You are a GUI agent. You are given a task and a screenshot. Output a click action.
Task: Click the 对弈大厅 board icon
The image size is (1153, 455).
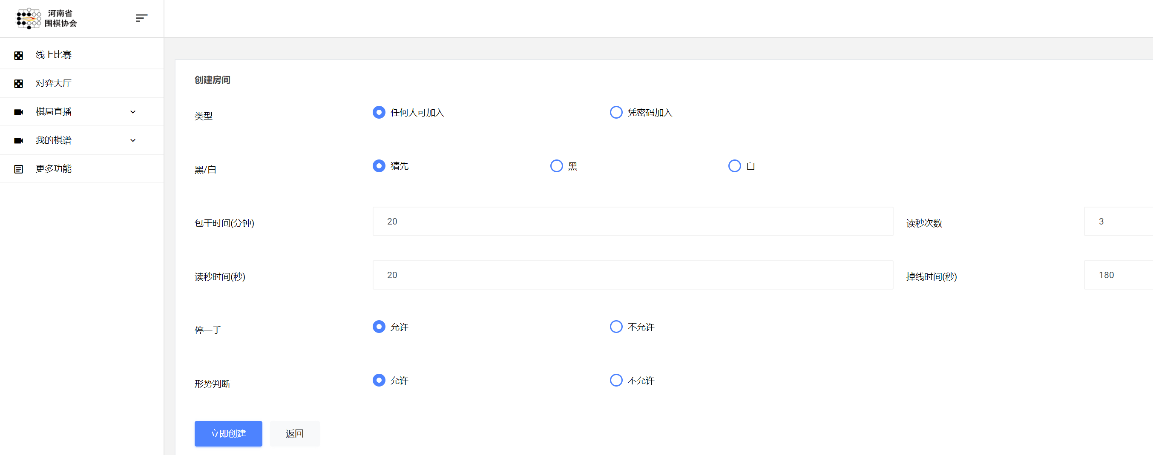18,84
